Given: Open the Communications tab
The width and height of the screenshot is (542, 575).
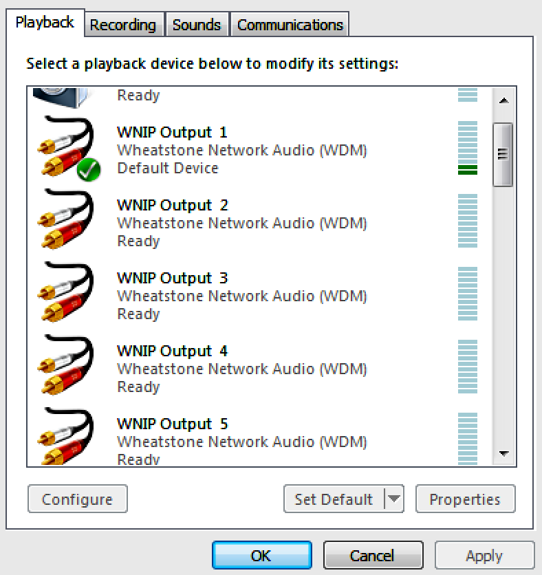Looking at the screenshot, I should tap(290, 25).
